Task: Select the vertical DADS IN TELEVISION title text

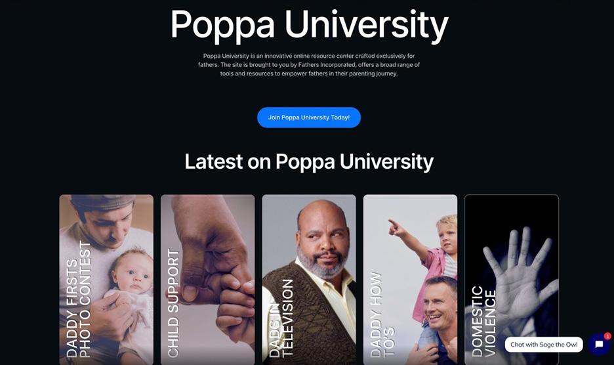Action: 281,318
